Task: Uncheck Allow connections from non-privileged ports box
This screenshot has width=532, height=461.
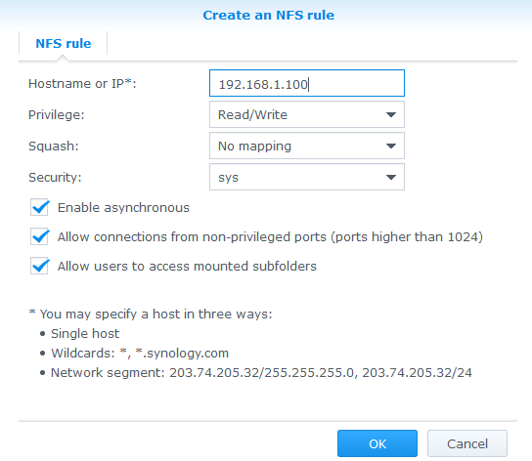Action: (39, 236)
